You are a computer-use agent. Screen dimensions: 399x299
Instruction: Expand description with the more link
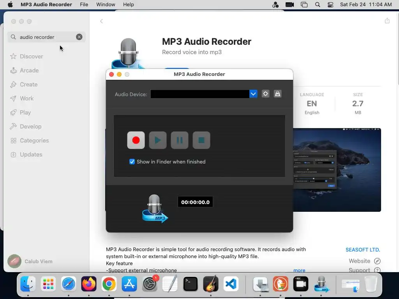pyautogui.click(x=299, y=270)
